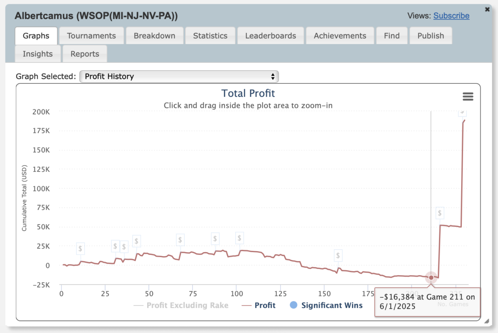Viewport: 498px width, 333px height.
Task: Click the significant win marker near game 43
Action: (x=137, y=241)
